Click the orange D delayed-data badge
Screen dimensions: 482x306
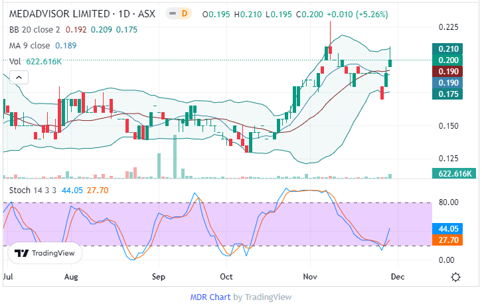pyautogui.click(x=185, y=14)
